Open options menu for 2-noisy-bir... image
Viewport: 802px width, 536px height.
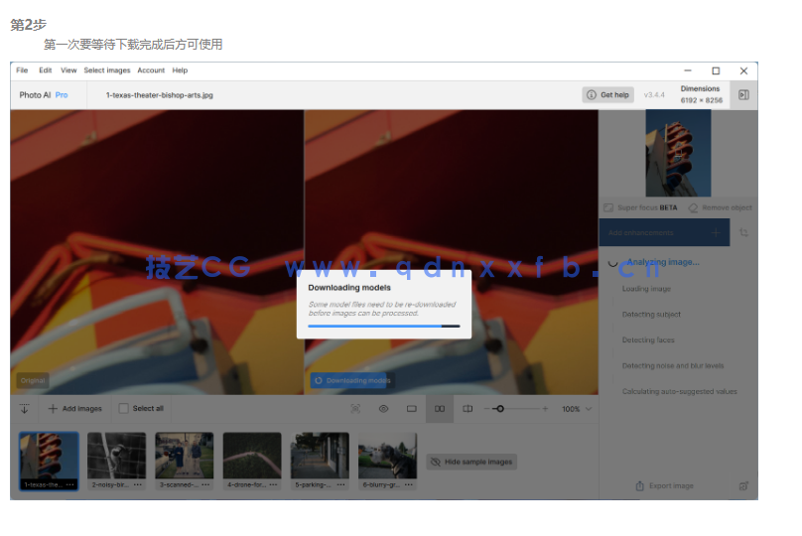(x=138, y=484)
